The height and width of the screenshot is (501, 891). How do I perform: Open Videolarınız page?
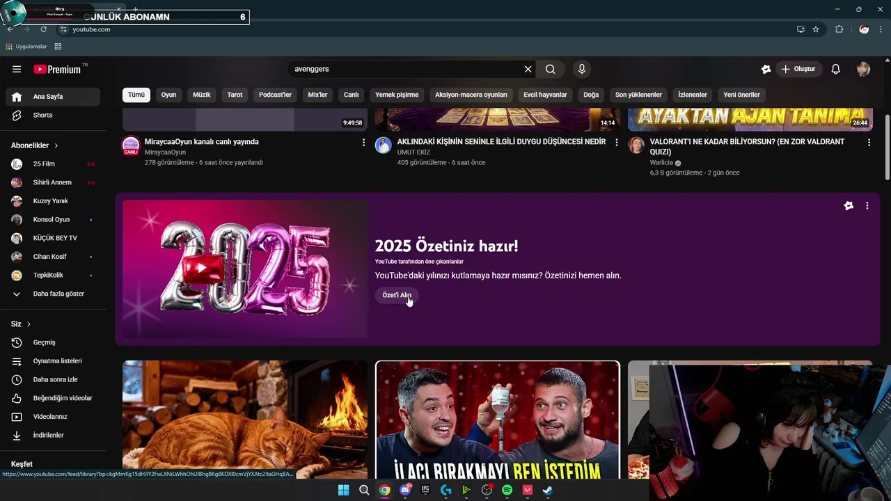pos(53,417)
